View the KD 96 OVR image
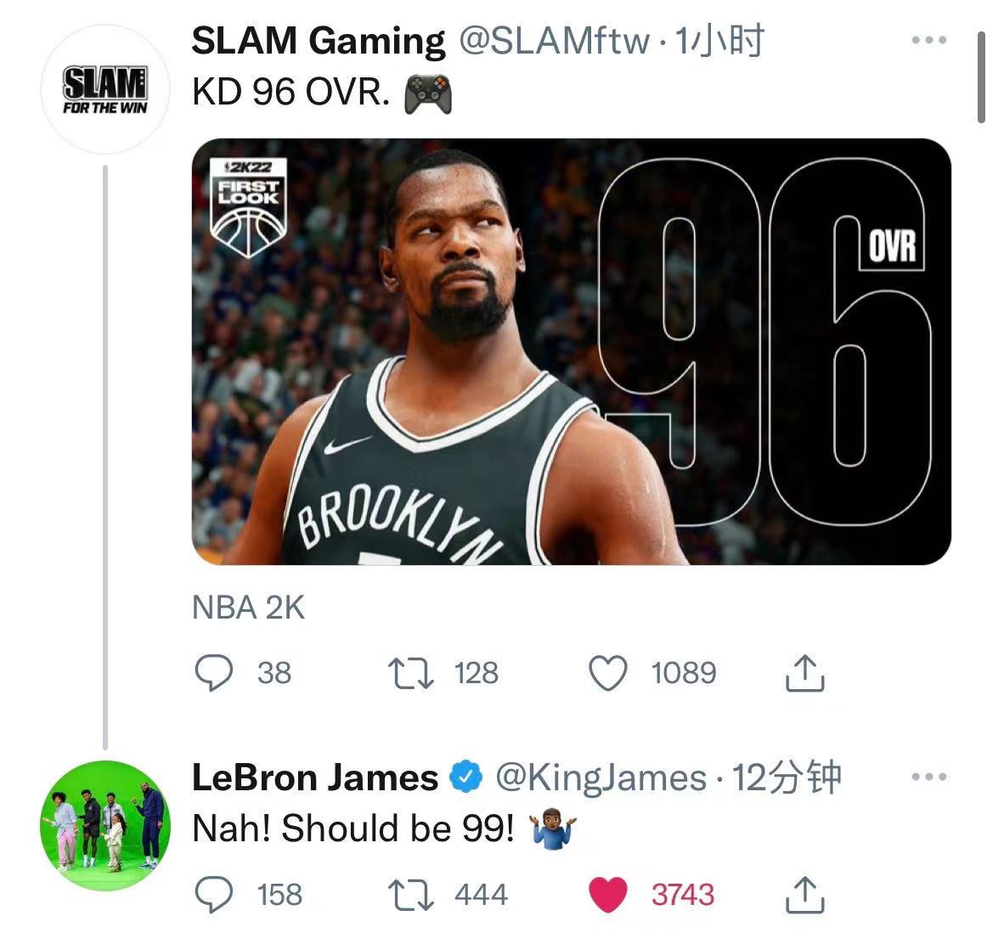The width and height of the screenshot is (987, 933). [x=571, y=351]
